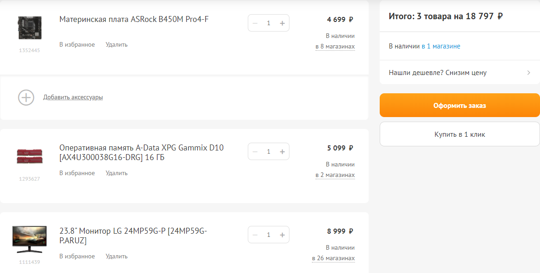Open the LG 24MP59G-P monitor thumbnail

(x=30, y=239)
